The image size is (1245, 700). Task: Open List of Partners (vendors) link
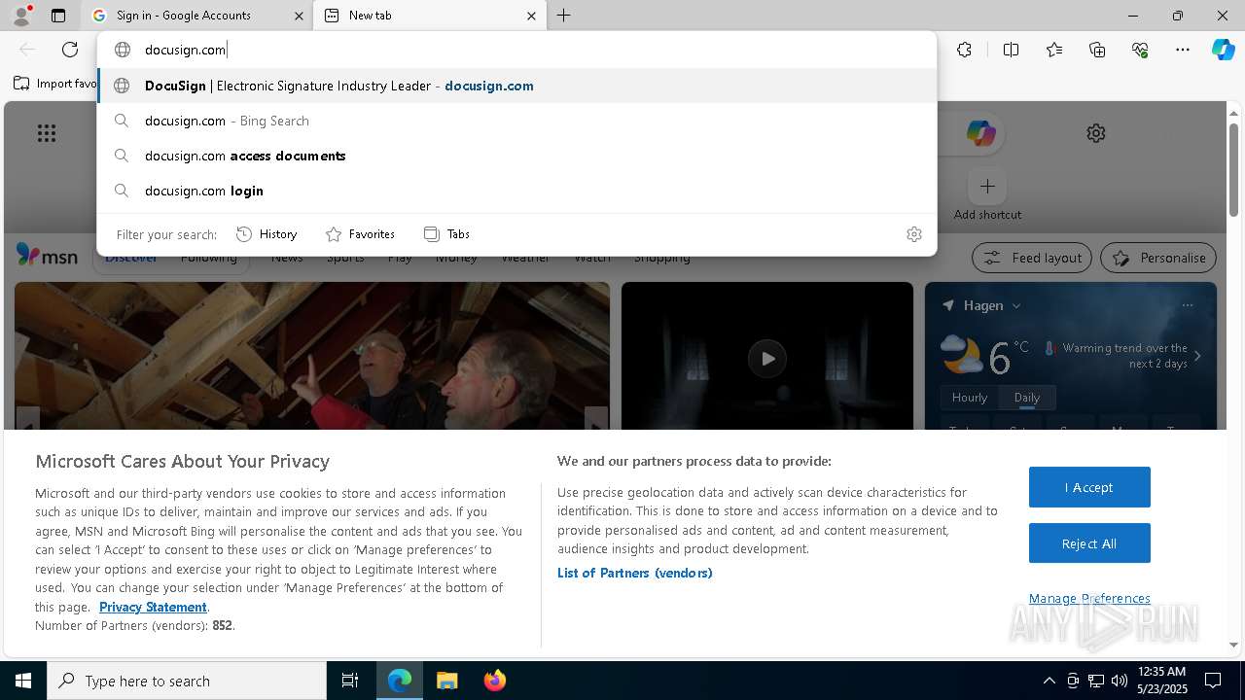(635, 573)
